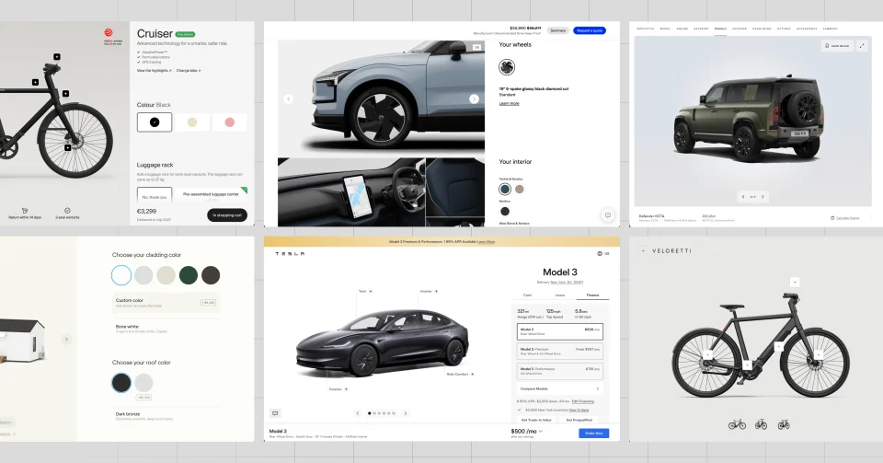Select Model 3 Premium trim option
Viewport: 883px width, 463px height.
pyautogui.click(x=560, y=351)
